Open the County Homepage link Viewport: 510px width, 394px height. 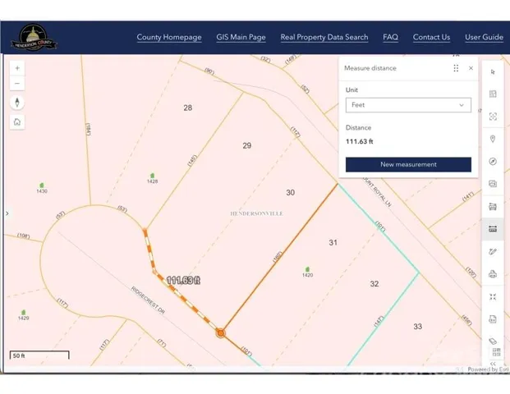(169, 37)
